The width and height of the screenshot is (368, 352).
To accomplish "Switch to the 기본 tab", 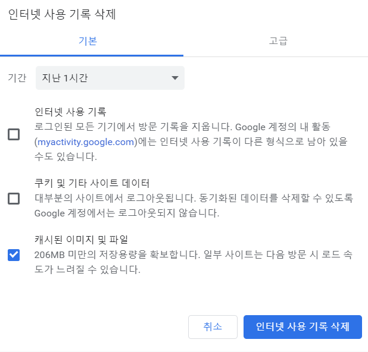I will pos(88,41).
